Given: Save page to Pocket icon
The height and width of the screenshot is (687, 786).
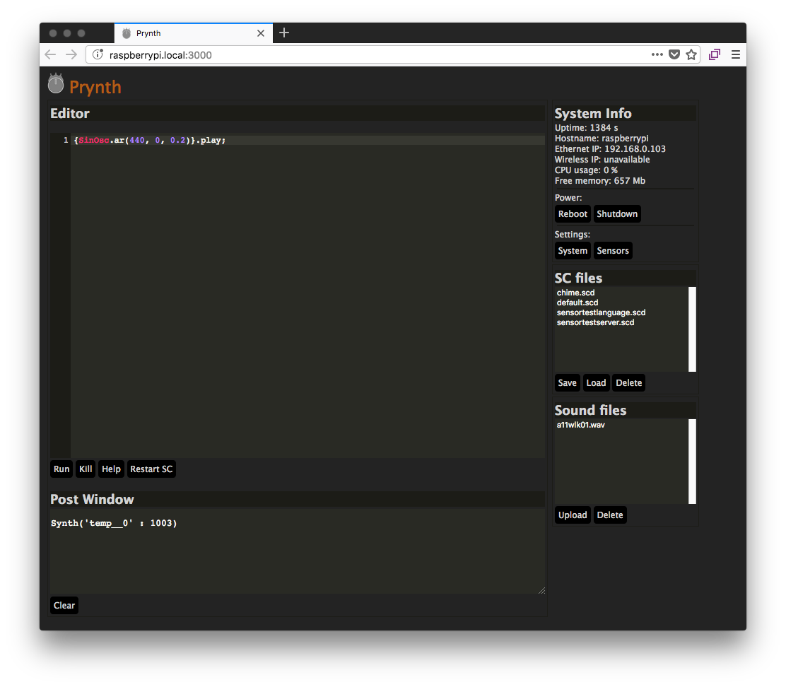Looking at the screenshot, I should 674,54.
